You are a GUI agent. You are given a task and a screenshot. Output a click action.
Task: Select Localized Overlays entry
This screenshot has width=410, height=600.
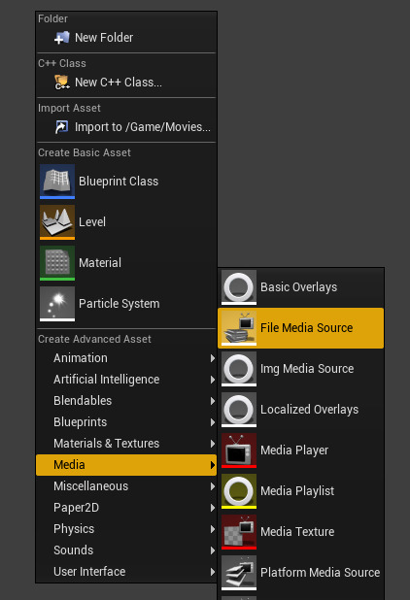pyautogui.click(x=301, y=410)
